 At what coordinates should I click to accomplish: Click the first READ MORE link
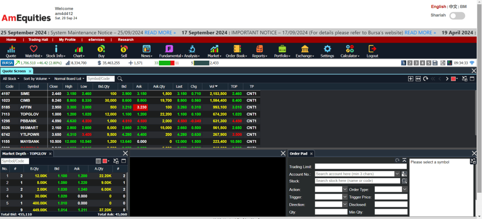pos(160,33)
